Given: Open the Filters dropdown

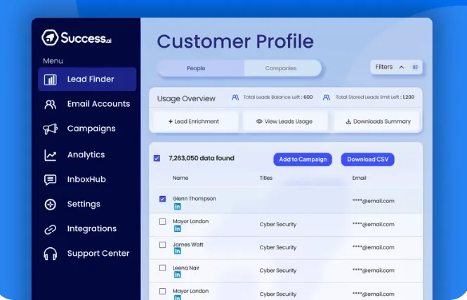Looking at the screenshot, I should coord(396,67).
